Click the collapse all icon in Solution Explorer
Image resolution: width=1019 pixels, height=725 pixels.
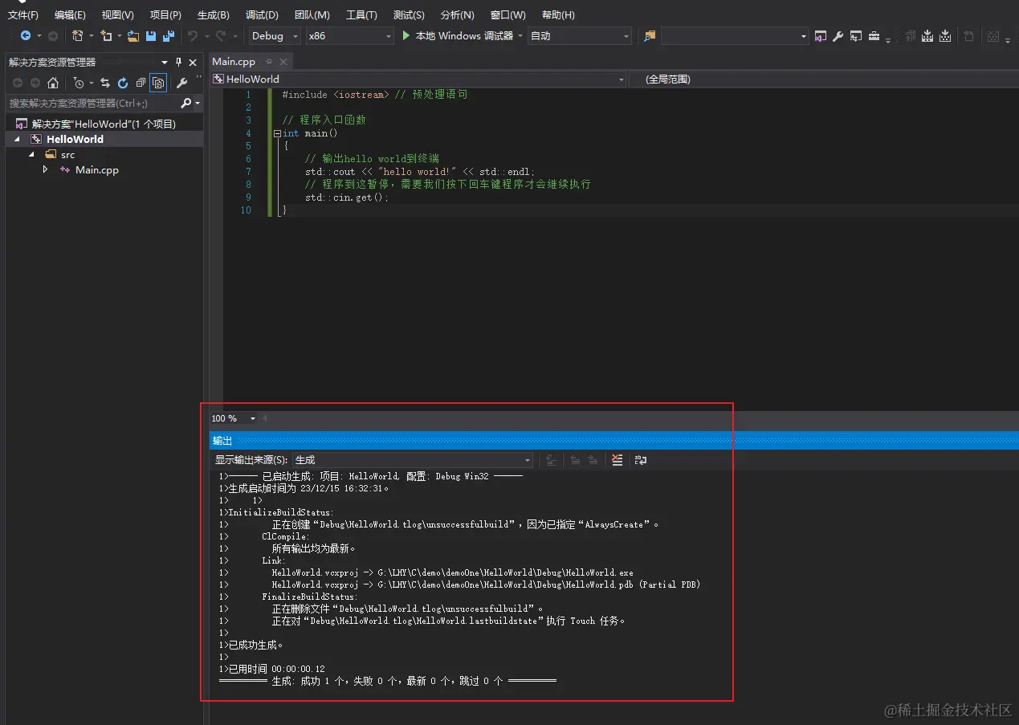141,83
